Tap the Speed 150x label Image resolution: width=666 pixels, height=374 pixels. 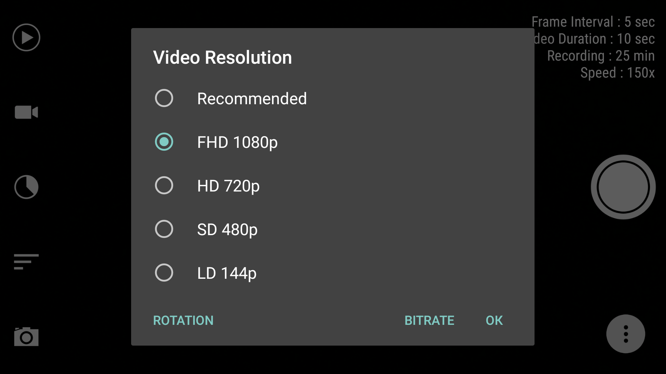617,73
